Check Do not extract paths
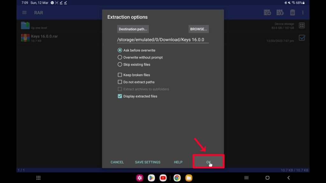Image resolution: width=326 pixels, height=183 pixels. click(120, 82)
